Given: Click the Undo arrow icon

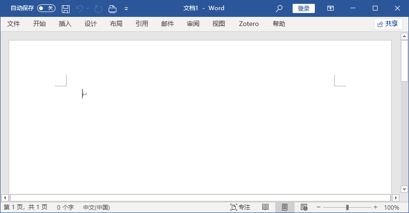Looking at the screenshot, I should pyautogui.click(x=80, y=9).
